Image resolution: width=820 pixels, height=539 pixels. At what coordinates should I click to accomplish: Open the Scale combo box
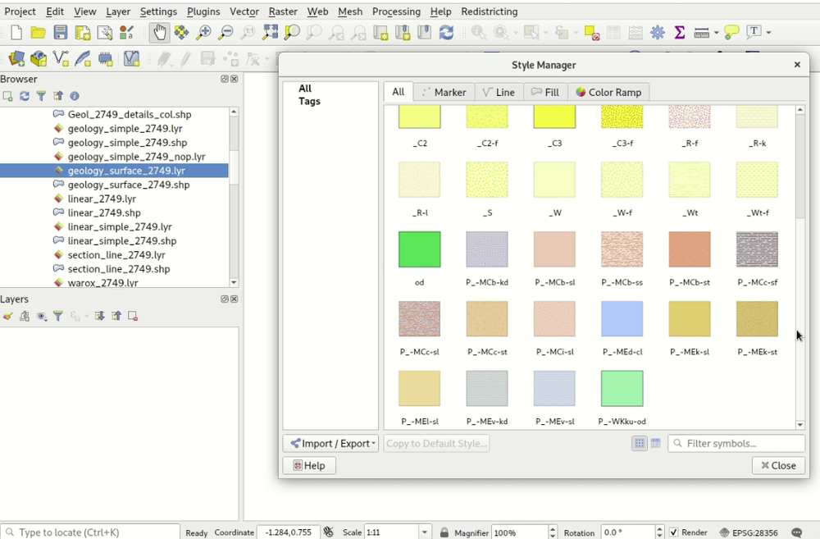(425, 532)
